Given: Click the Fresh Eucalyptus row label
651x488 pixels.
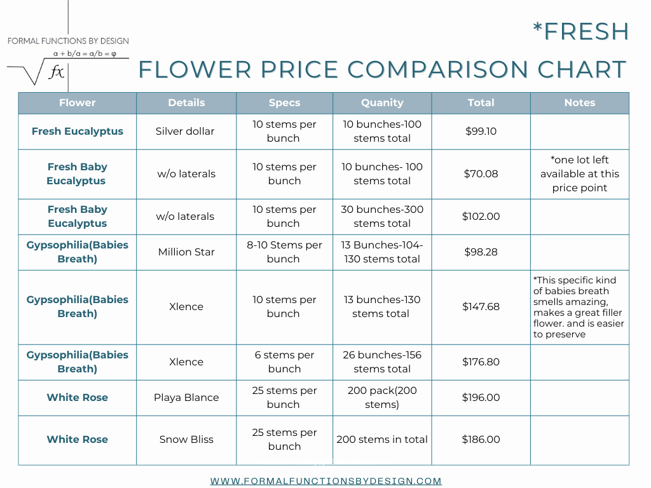Looking at the screenshot, I should pyautogui.click(x=78, y=132).
